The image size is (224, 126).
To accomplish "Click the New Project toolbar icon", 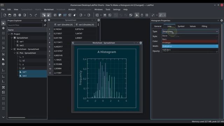I will click(5, 15).
